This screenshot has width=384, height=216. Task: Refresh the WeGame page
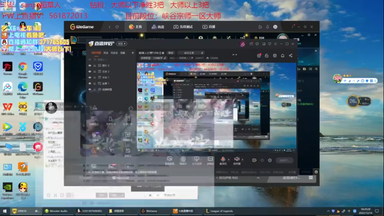(117, 27)
